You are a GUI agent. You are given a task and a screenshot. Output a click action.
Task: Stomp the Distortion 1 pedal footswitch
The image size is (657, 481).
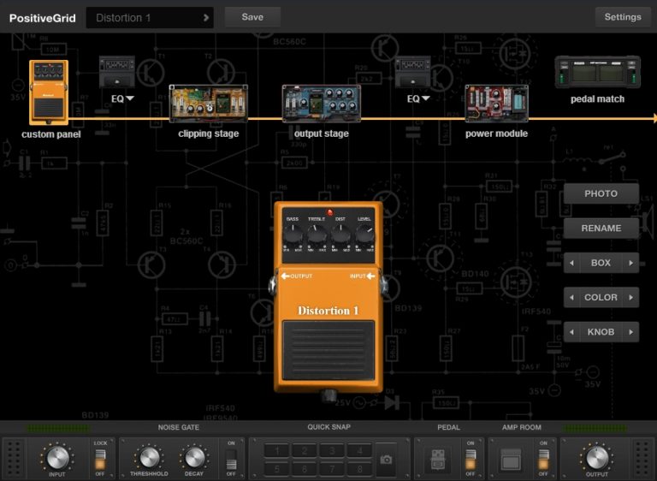(x=328, y=350)
